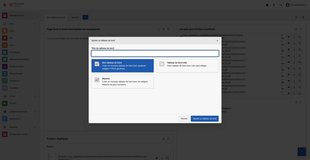
Task: Select the Mon tableau de bord preset card
Action: point(123,66)
